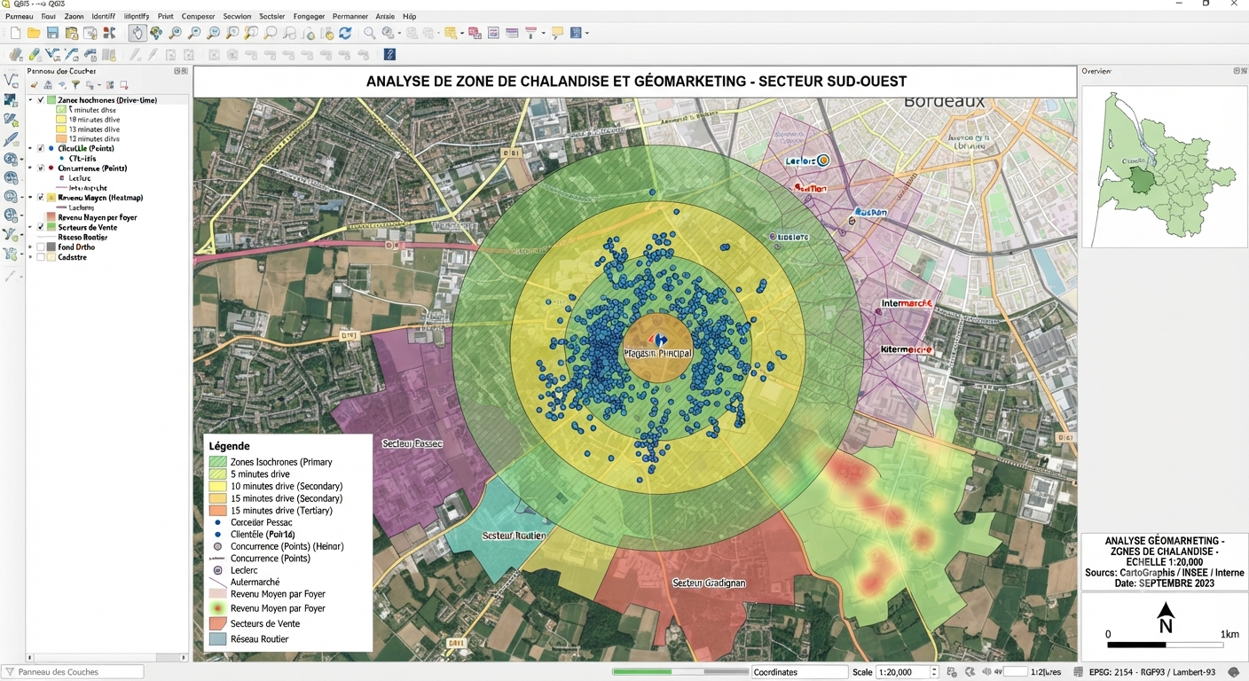
Task: Click the yellow speech bubble Map Tips icon
Action: (557, 33)
